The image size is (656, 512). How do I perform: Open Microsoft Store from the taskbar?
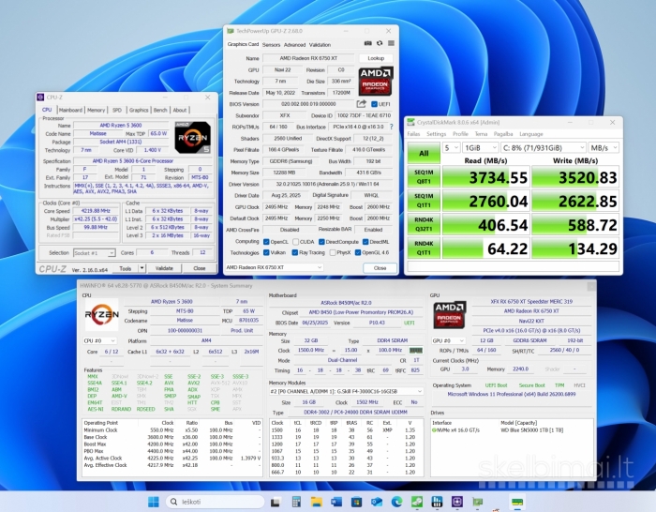pos(356,502)
